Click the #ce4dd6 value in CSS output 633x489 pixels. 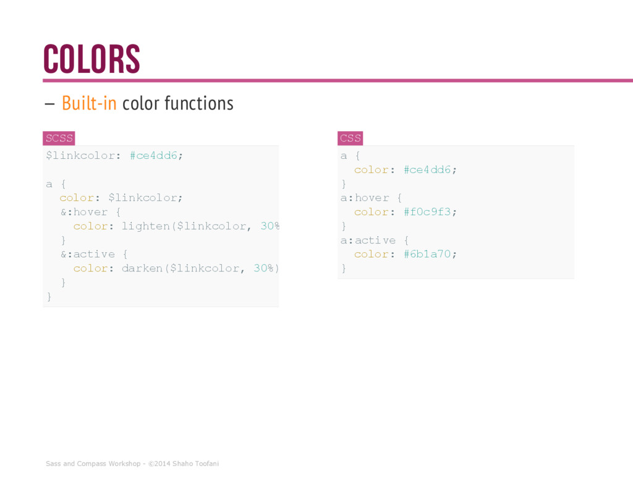click(x=427, y=169)
